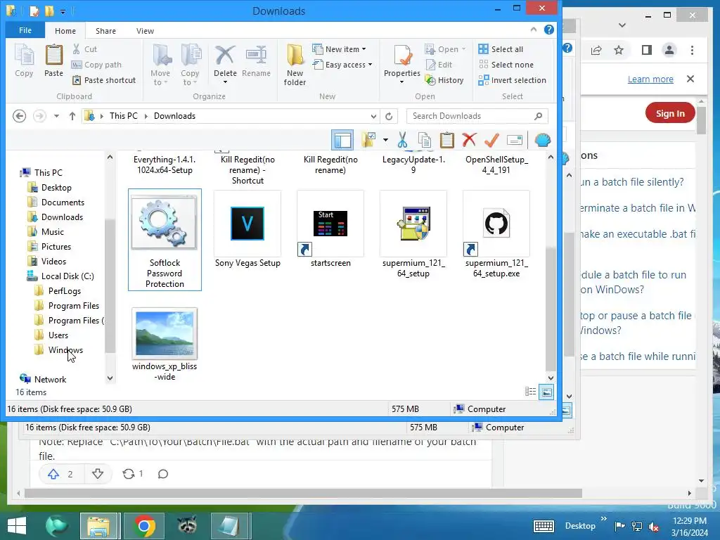Image resolution: width=720 pixels, height=540 pixels.
Task: Create a New folder from the ribbon
Action: coord(295,65)
